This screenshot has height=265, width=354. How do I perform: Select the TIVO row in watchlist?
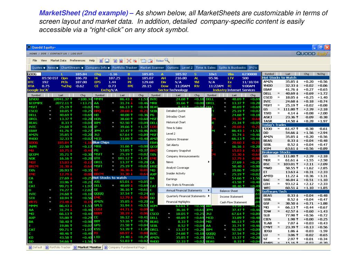click(296, 113)
